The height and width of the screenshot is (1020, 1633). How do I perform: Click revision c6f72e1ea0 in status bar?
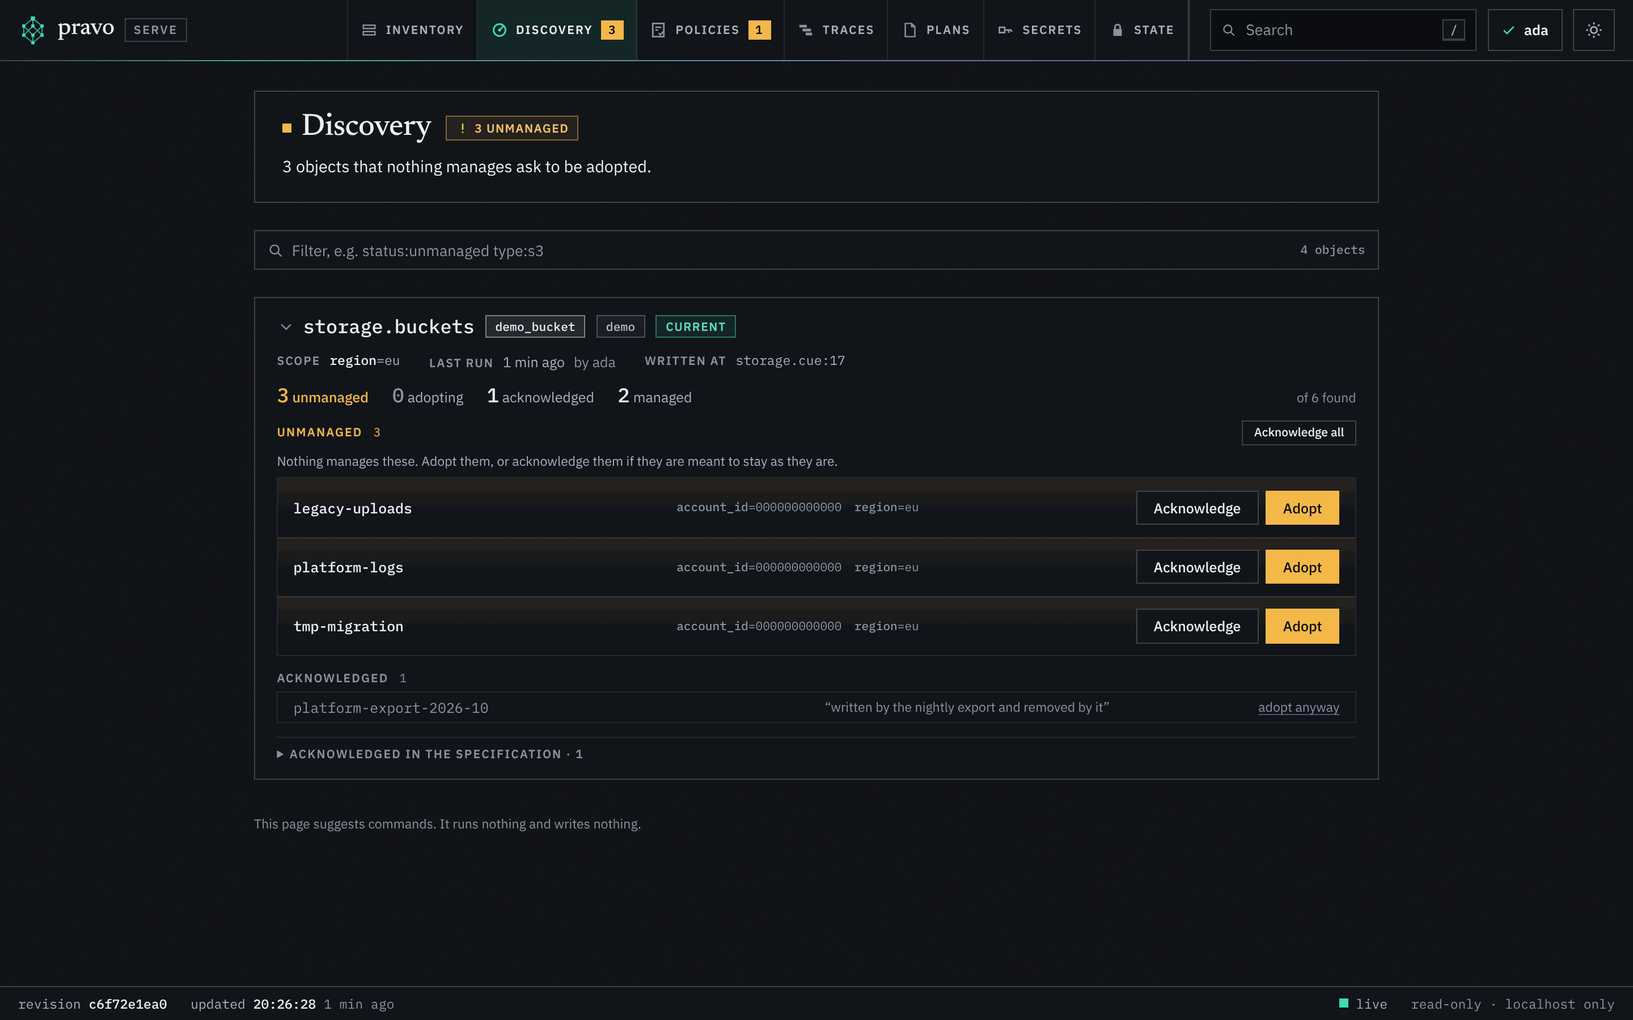coord(92,1004)
